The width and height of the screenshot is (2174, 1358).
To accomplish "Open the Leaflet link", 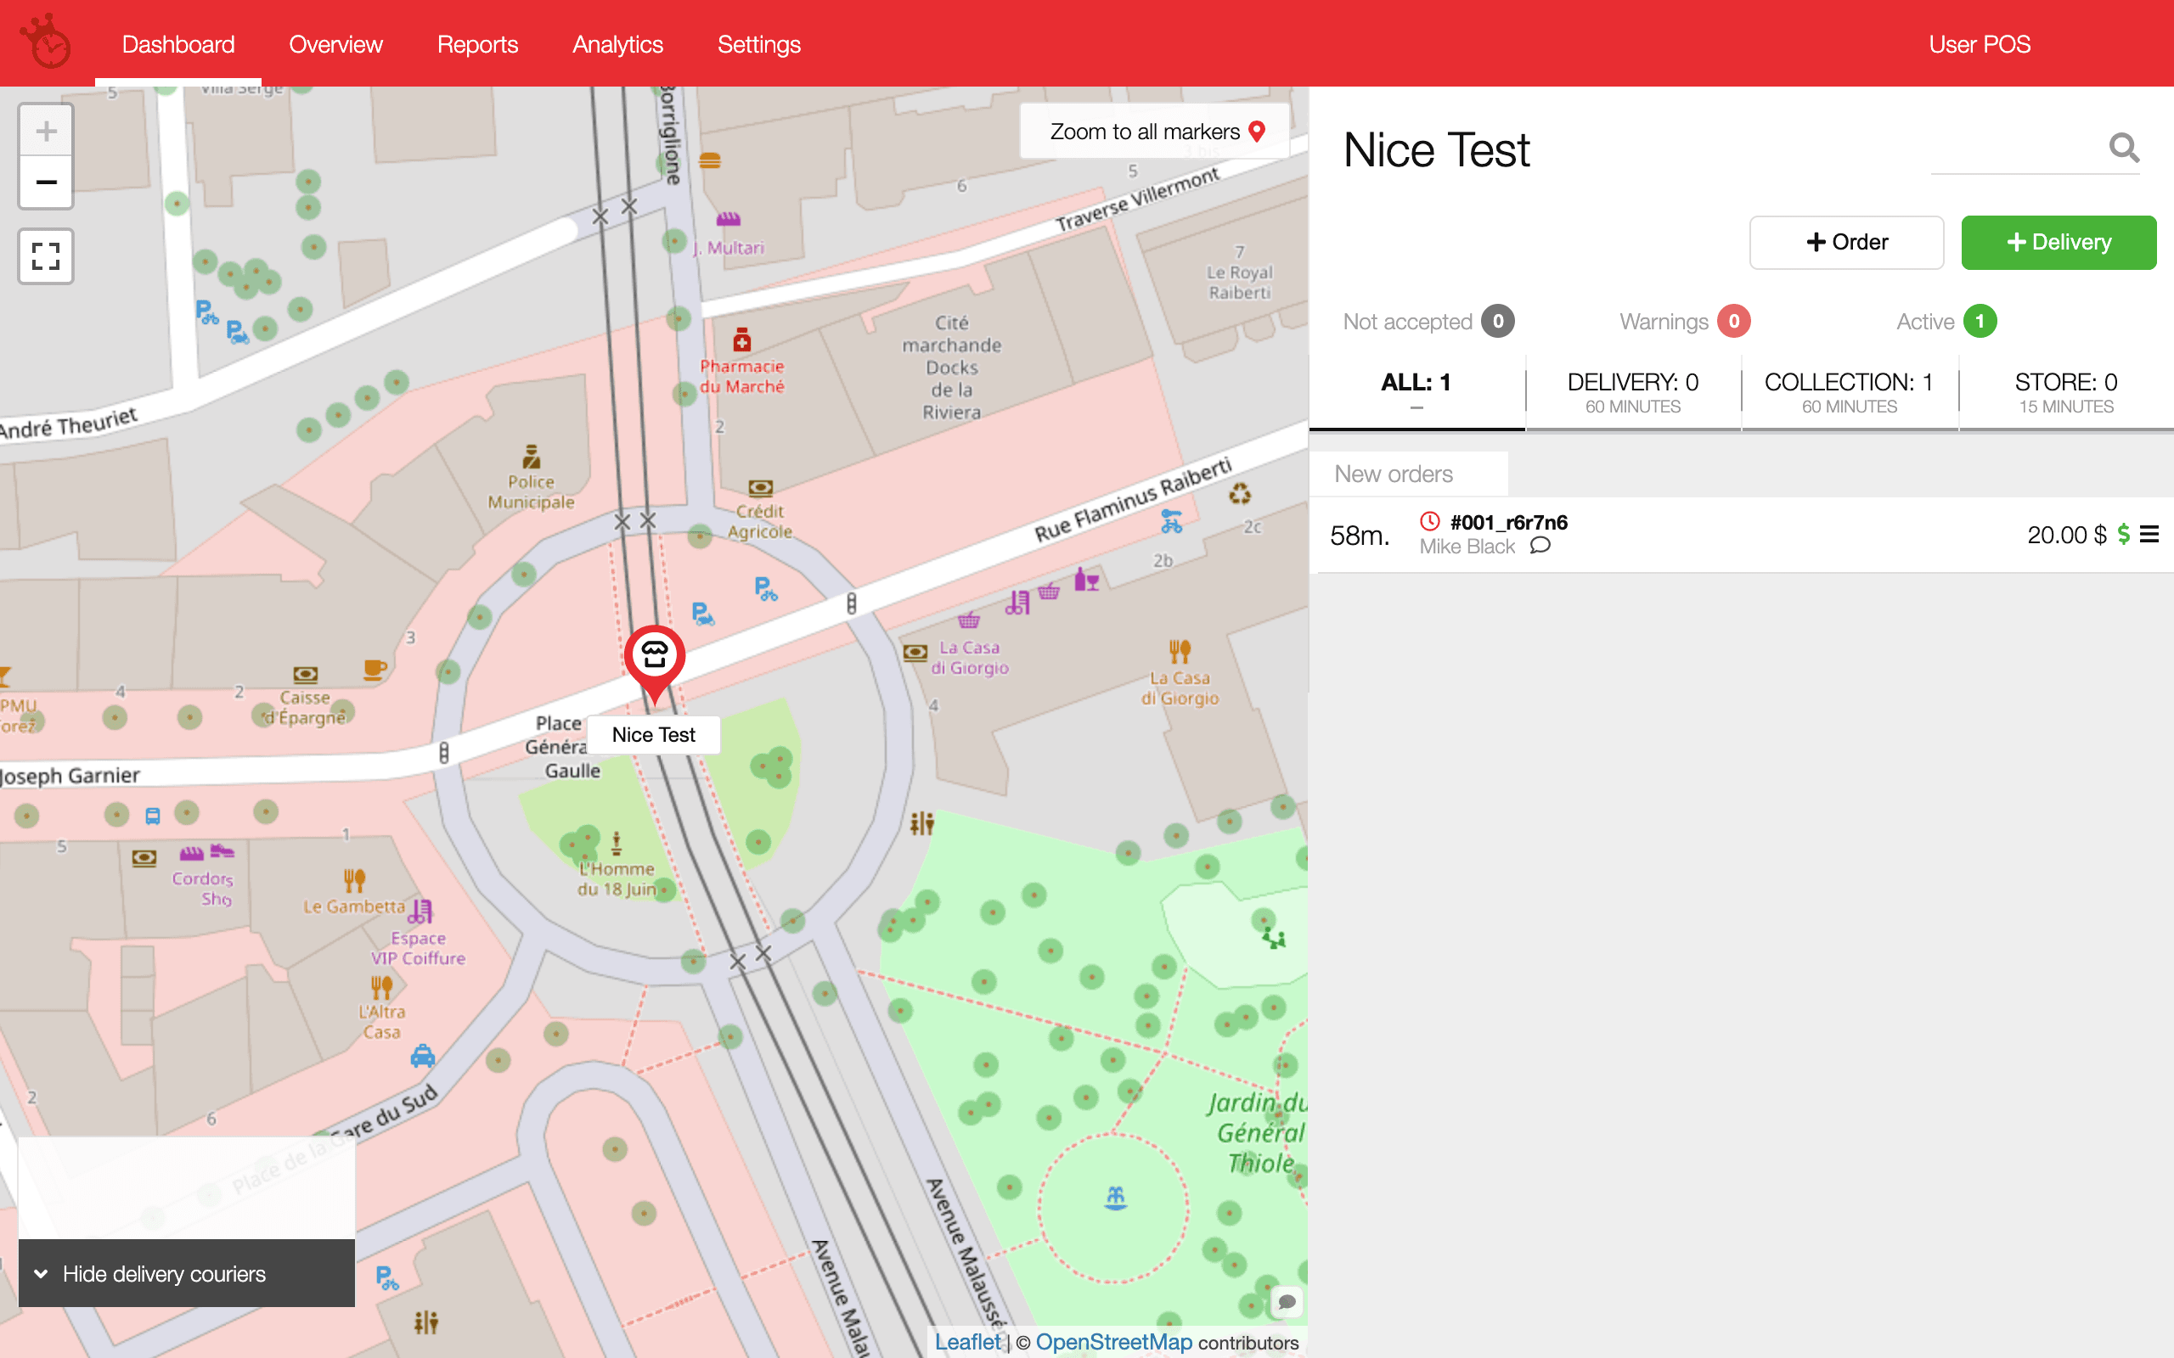I will pos(966,1342).
